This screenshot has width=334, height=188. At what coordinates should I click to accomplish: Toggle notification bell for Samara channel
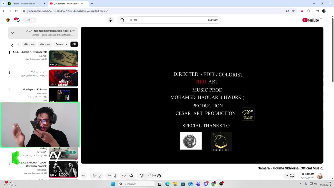pos(292,176)
